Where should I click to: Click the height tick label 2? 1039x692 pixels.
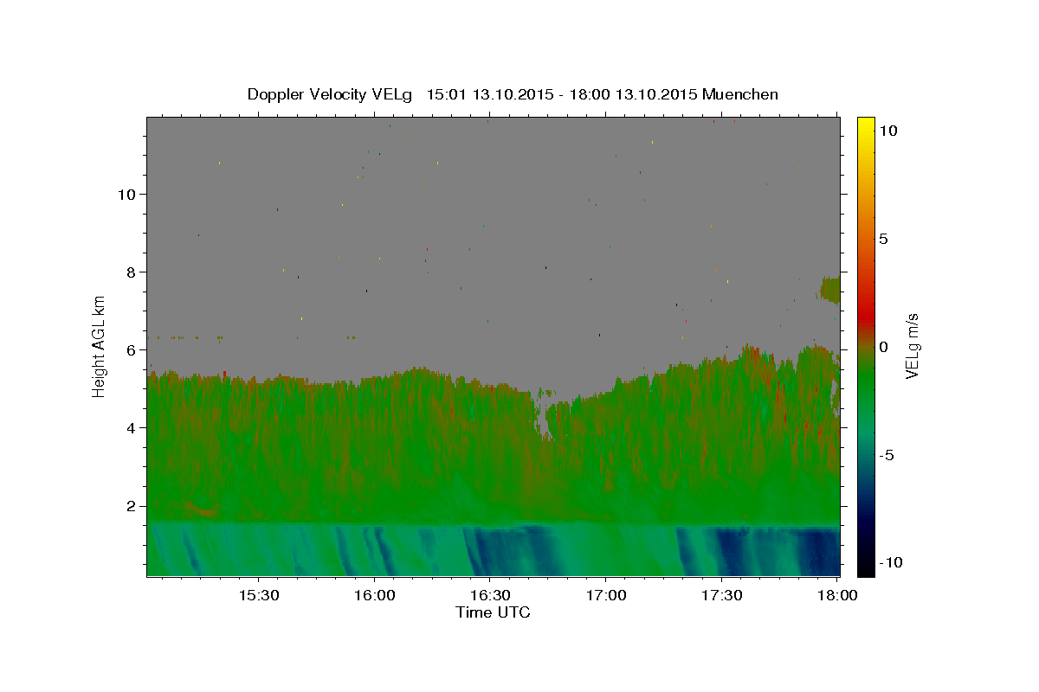132,506
